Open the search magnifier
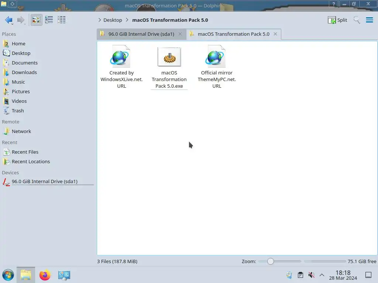This screenshot has width=378, height=283. click(357, 20)
